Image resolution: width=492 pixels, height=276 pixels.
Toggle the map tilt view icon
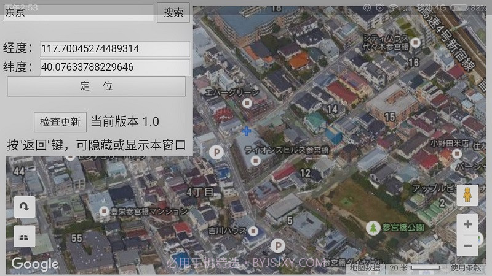point(25,236)
